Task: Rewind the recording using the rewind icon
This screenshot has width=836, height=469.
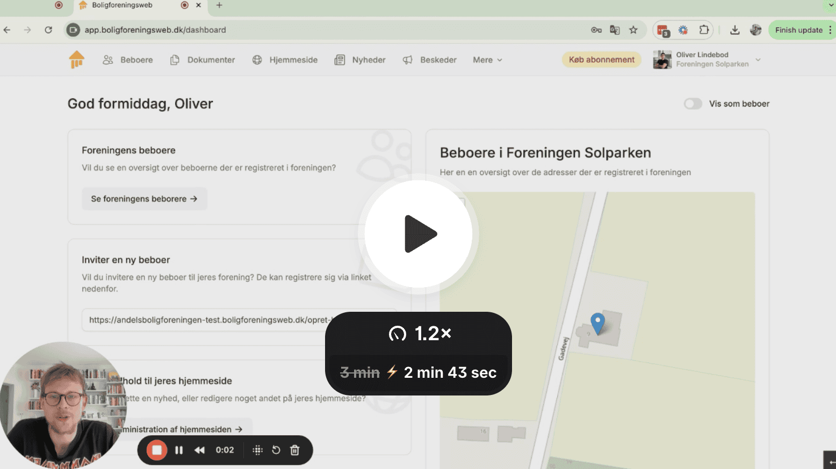Action: point(199,450)
